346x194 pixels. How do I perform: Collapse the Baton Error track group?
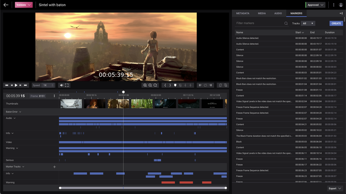(20, 112)
